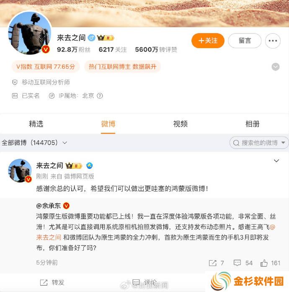Expand the post options chevron menu
Screen dimensions: 289x292
tap(276, 160)
